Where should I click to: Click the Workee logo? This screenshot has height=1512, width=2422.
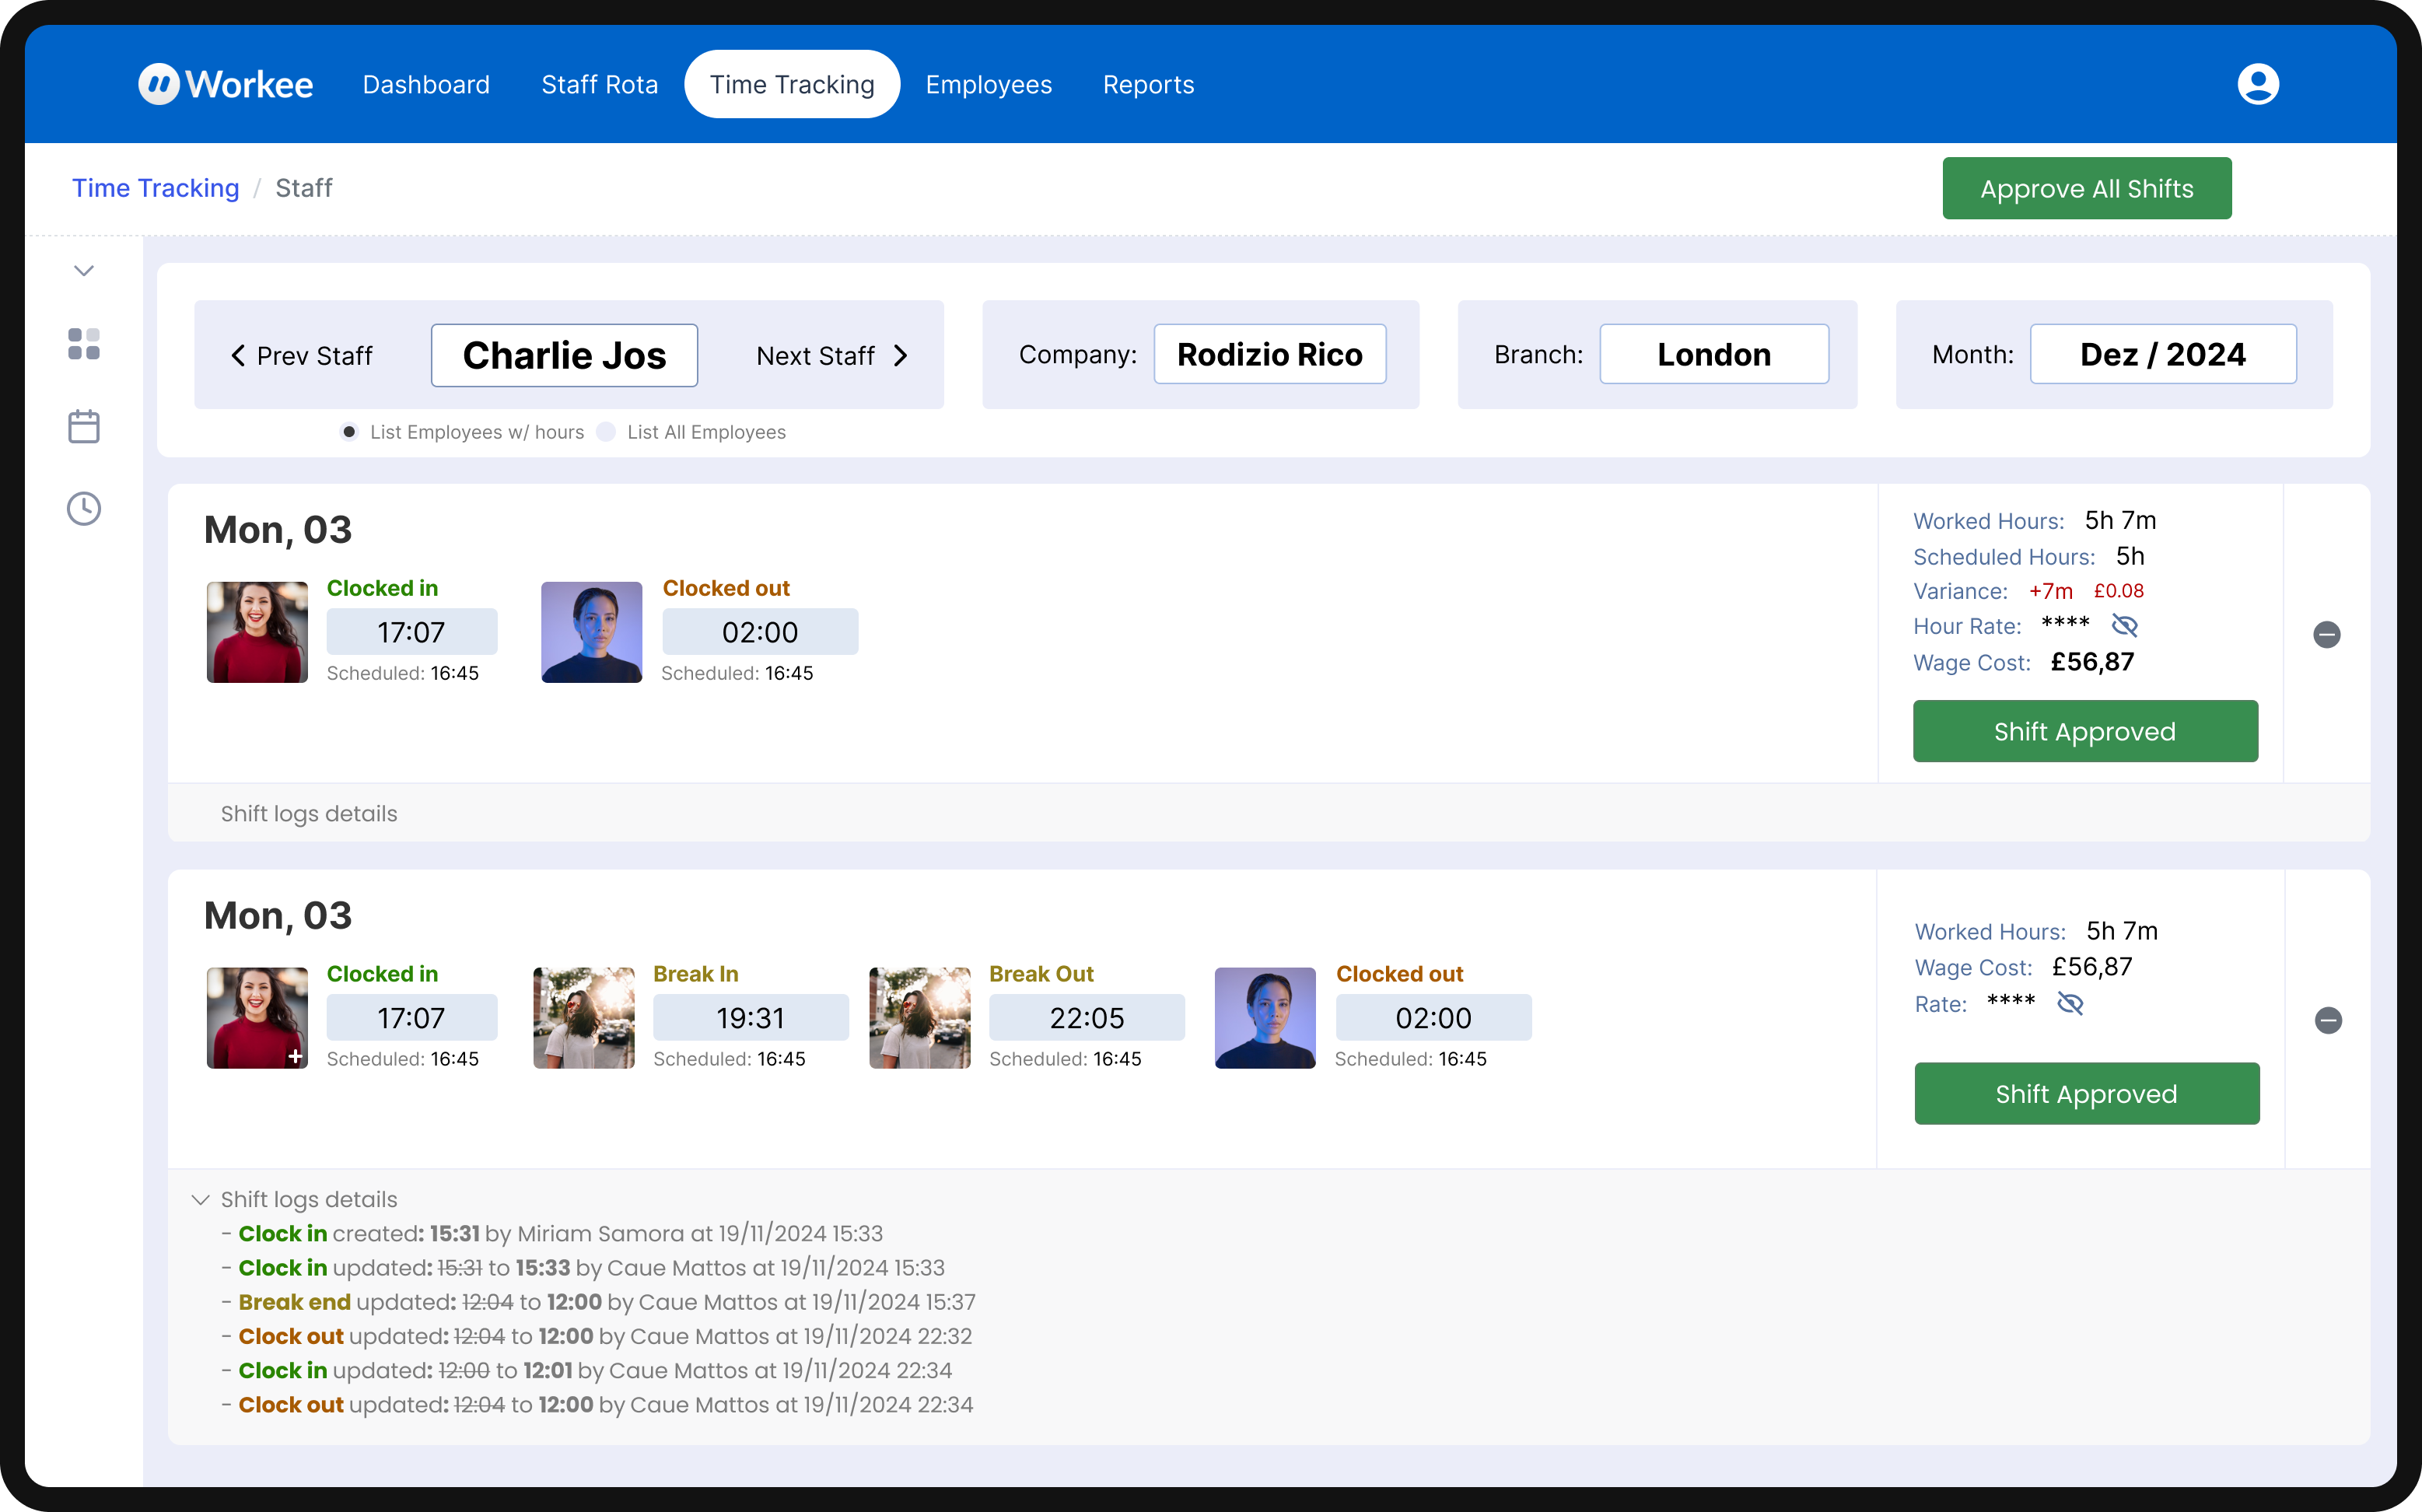tap(225, 84)
